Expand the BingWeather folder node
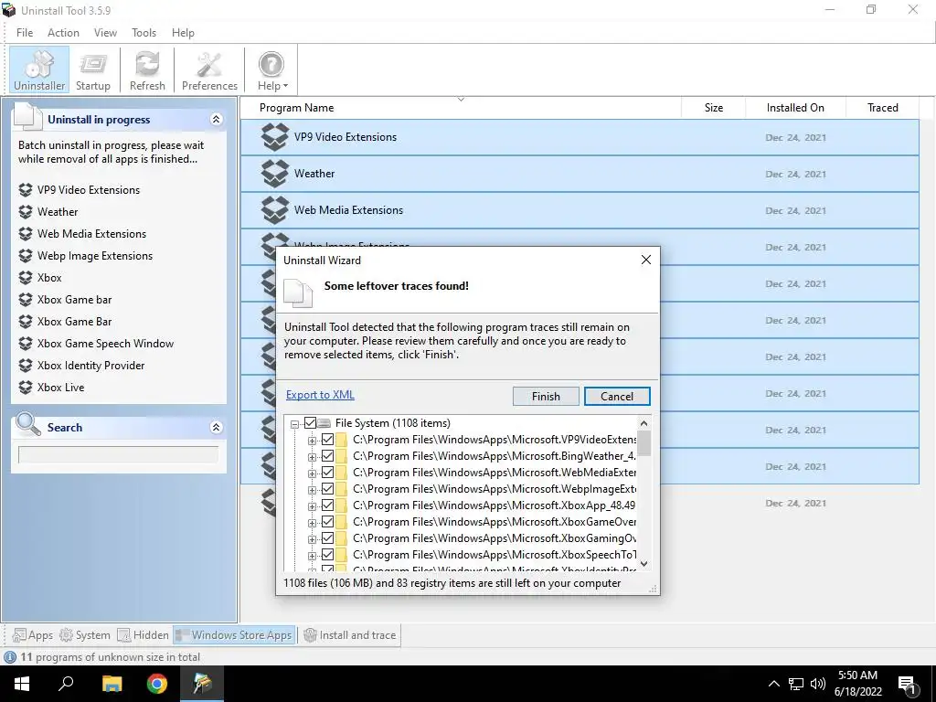936x702 pixels. [312, 457]
